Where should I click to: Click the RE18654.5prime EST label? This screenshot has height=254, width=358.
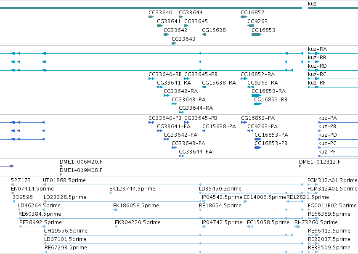point(220,206)
